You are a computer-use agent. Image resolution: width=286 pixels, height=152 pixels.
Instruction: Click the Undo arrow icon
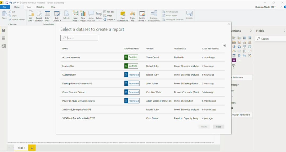pyautogui.click(x=11, y=3)
